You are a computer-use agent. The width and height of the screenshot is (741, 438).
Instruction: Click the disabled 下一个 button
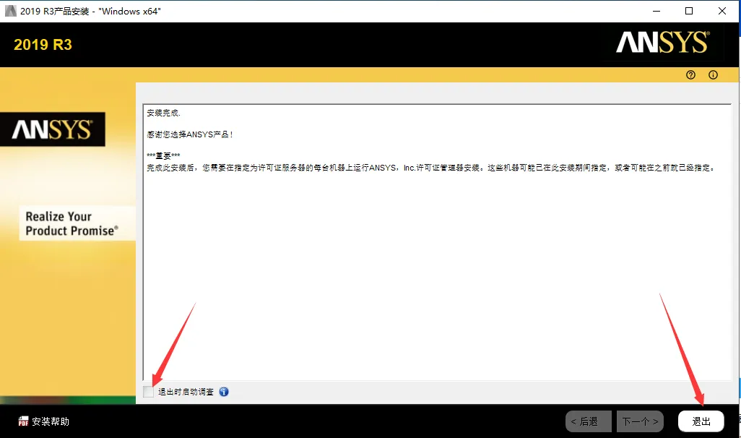click(x=640, y=421)
